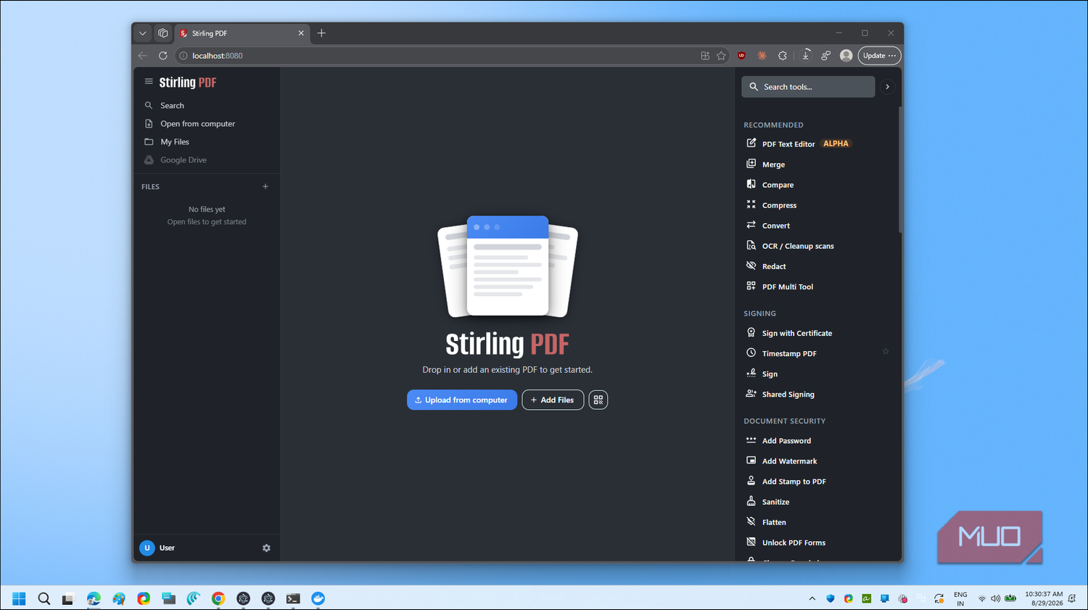The height and width of the screenshot is (610, 1088).
Task: Click the User avatar at bottom left
Action: [x=147, y=548]
